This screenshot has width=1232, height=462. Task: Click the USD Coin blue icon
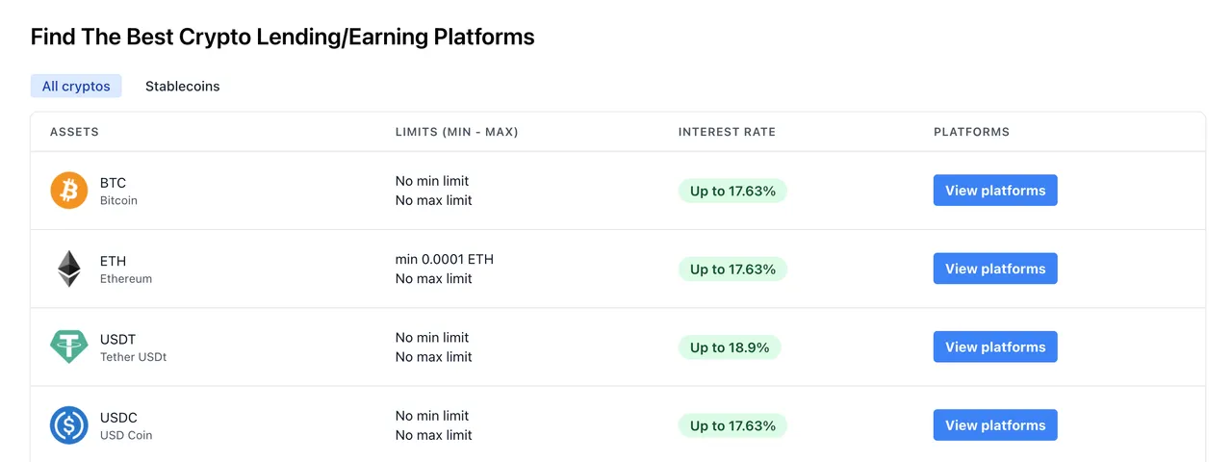[69, 425]
